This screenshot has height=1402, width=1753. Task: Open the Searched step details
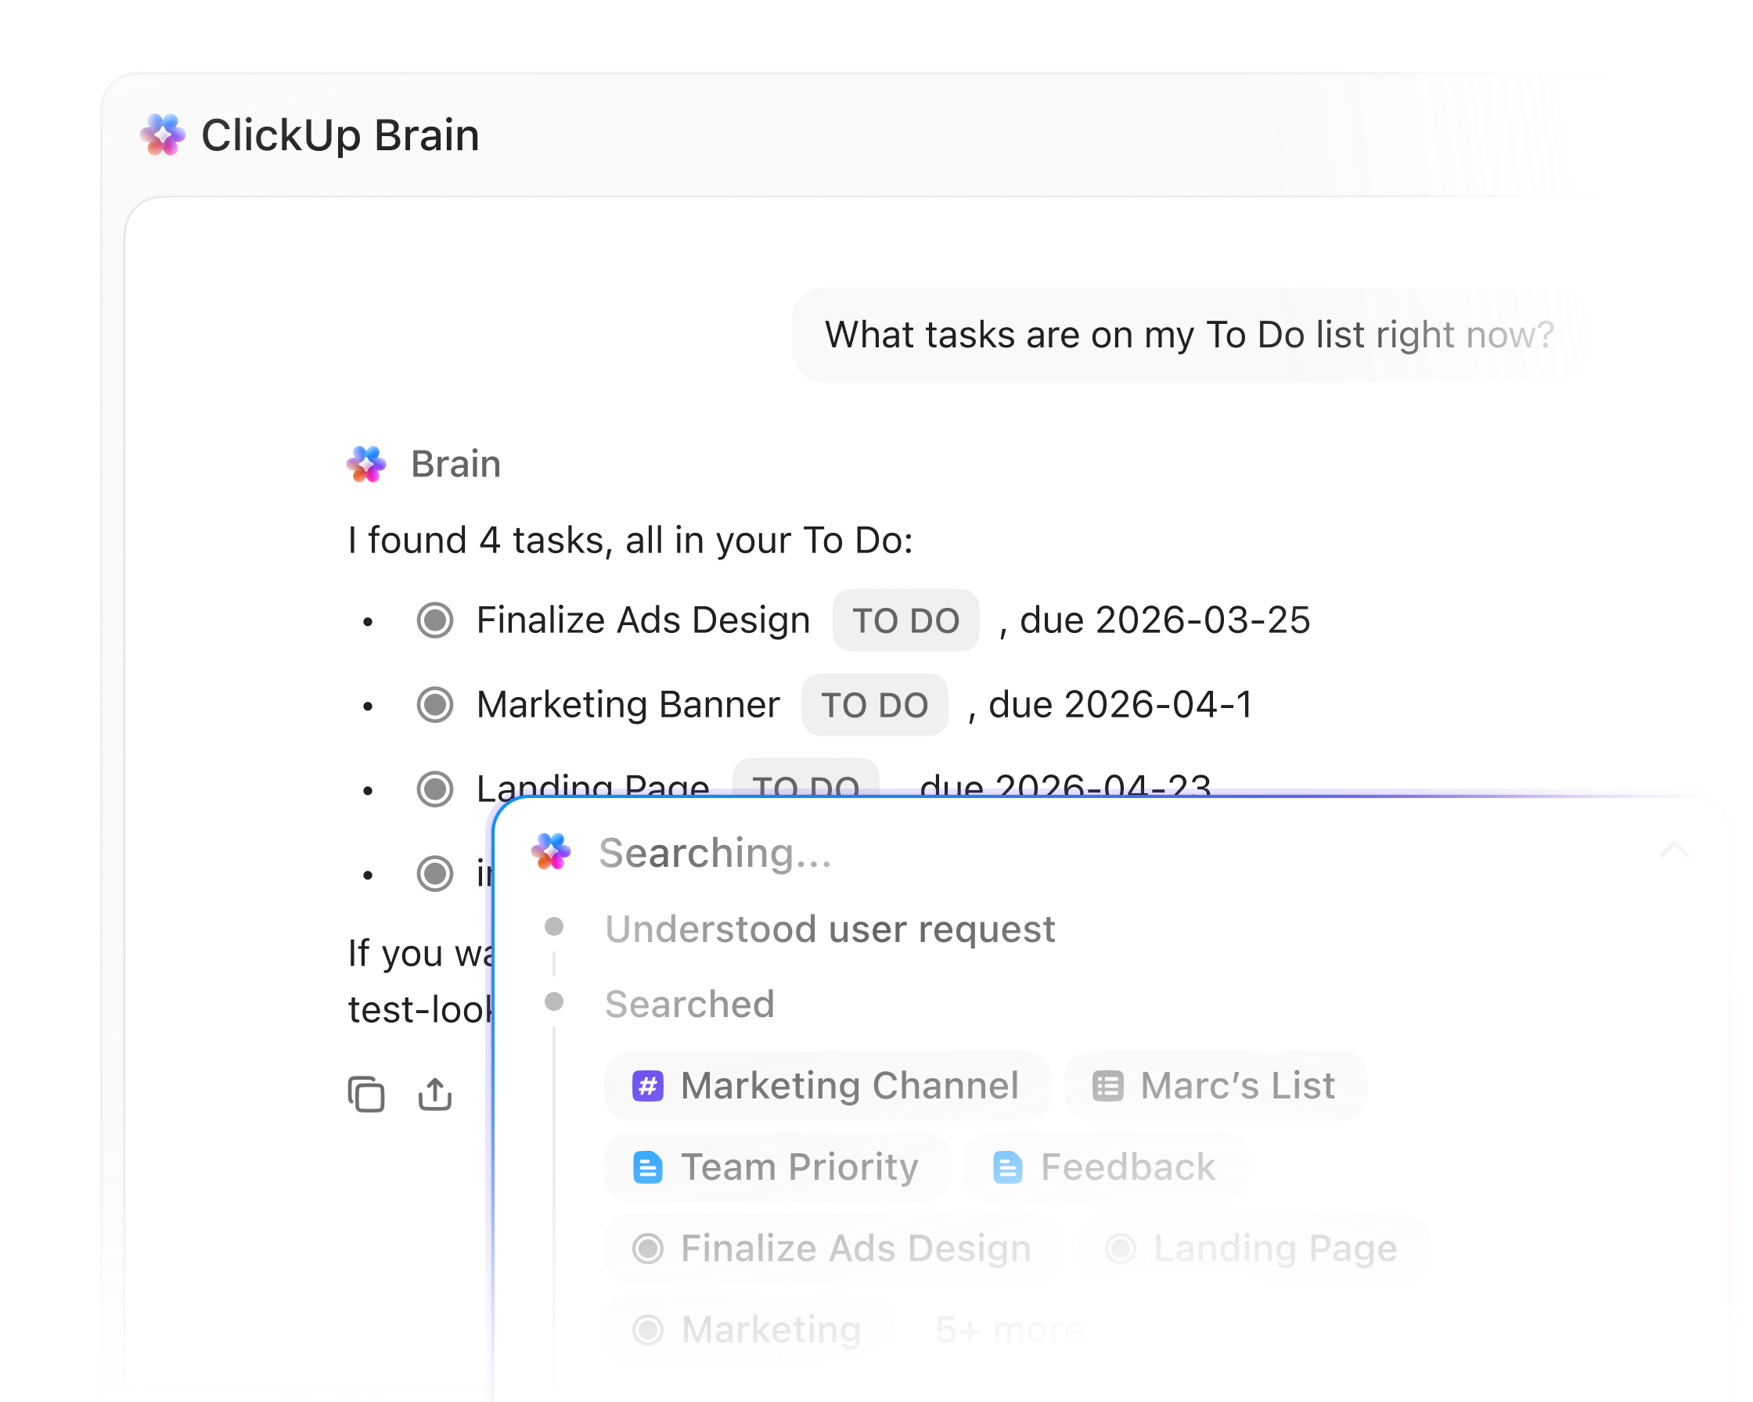point(689,1005)
